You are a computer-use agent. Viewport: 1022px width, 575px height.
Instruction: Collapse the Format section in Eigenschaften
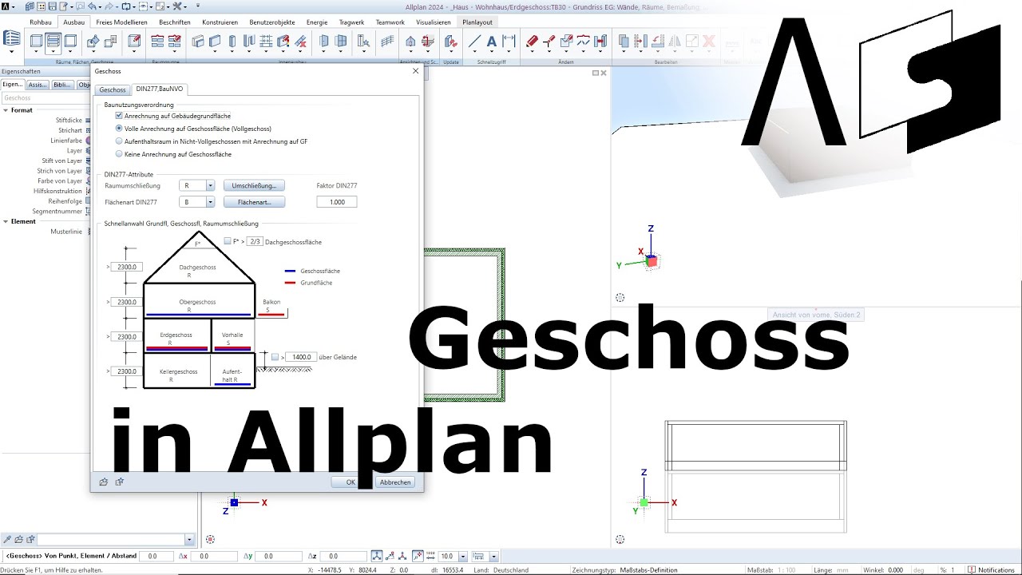6,110
